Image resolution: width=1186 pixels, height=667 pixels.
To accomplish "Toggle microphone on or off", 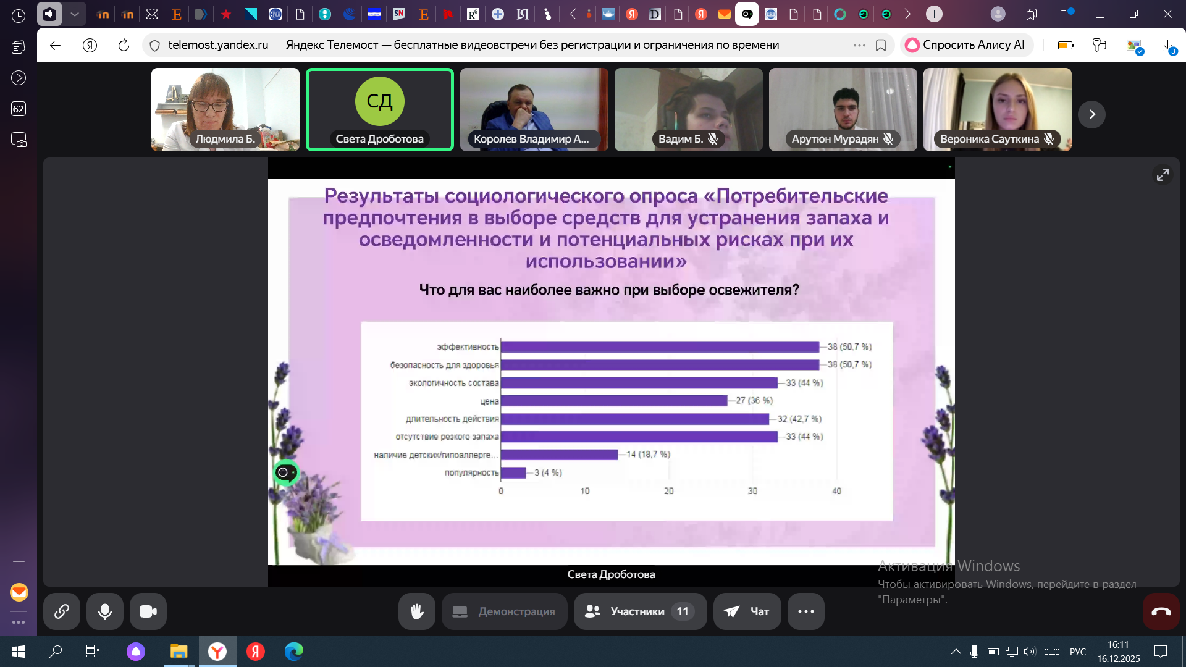I will pyautogui.click(x=105, y=611).
